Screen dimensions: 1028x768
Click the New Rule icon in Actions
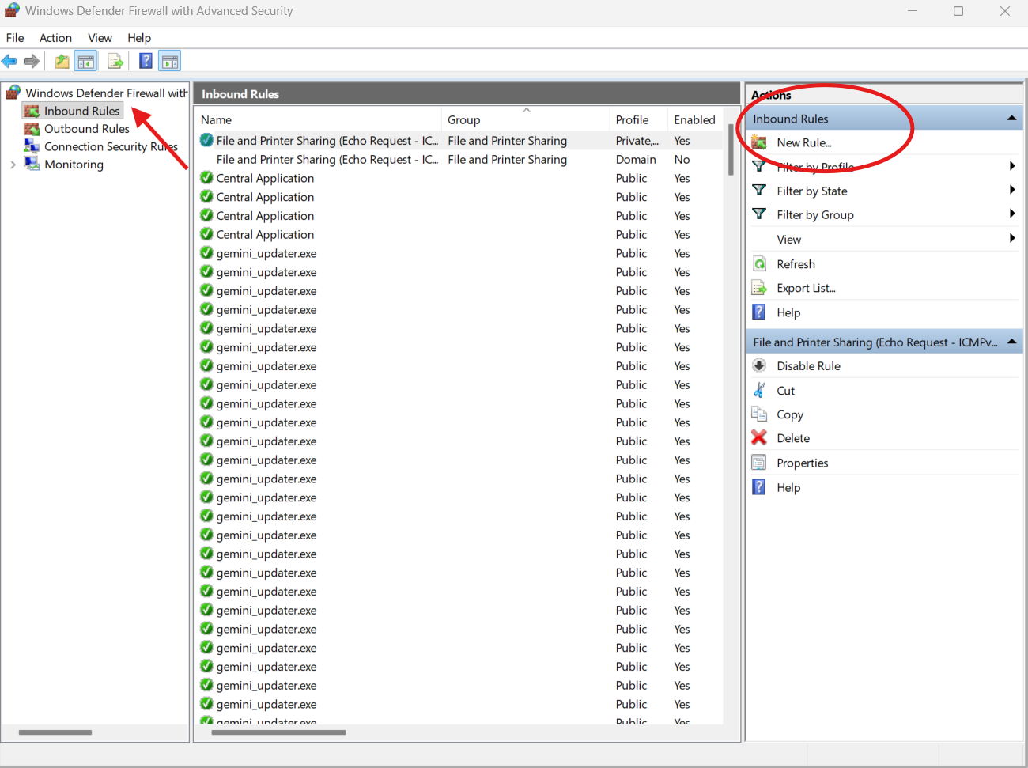(x=759, y=142)
